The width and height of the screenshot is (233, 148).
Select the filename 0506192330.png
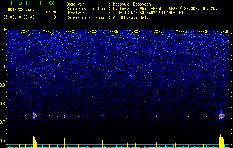[19, 10]
